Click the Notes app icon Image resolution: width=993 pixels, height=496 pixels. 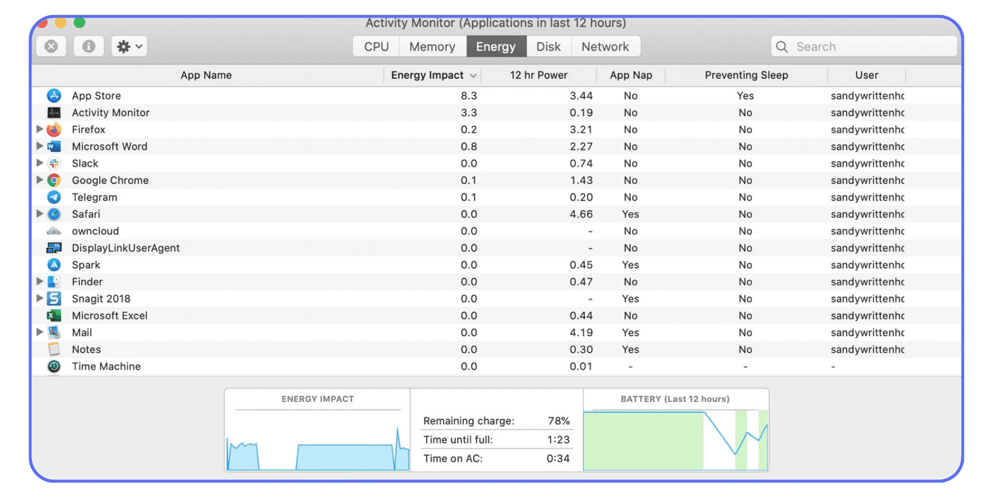(54, 349)
